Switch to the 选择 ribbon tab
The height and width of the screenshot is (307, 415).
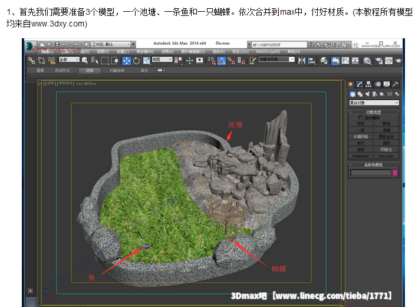pyautogui.click(x=90, y=70)
